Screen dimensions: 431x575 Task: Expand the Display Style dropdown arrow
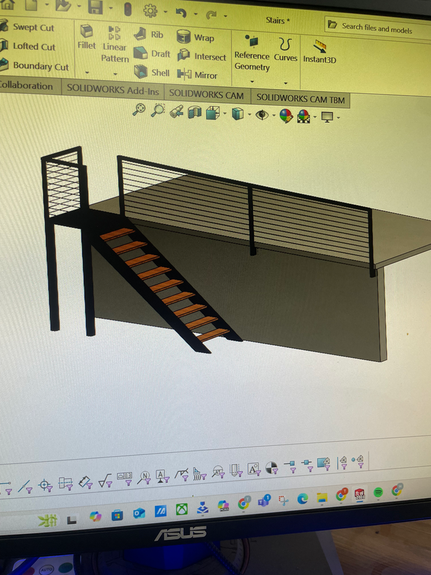(x=250, y=115)
